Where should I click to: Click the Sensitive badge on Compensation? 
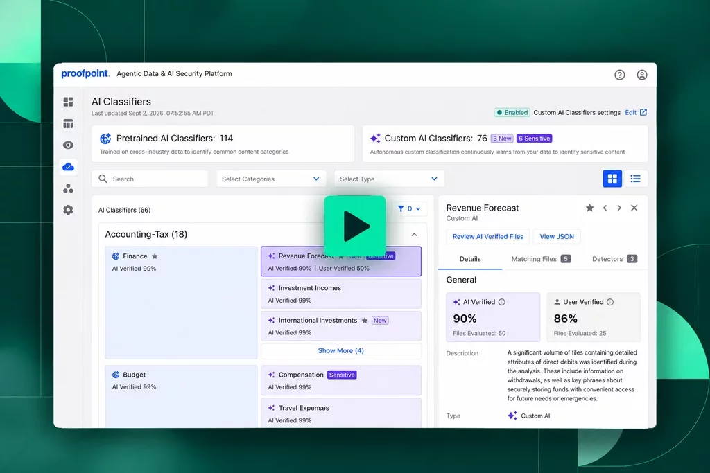click(x=342, y=375)
